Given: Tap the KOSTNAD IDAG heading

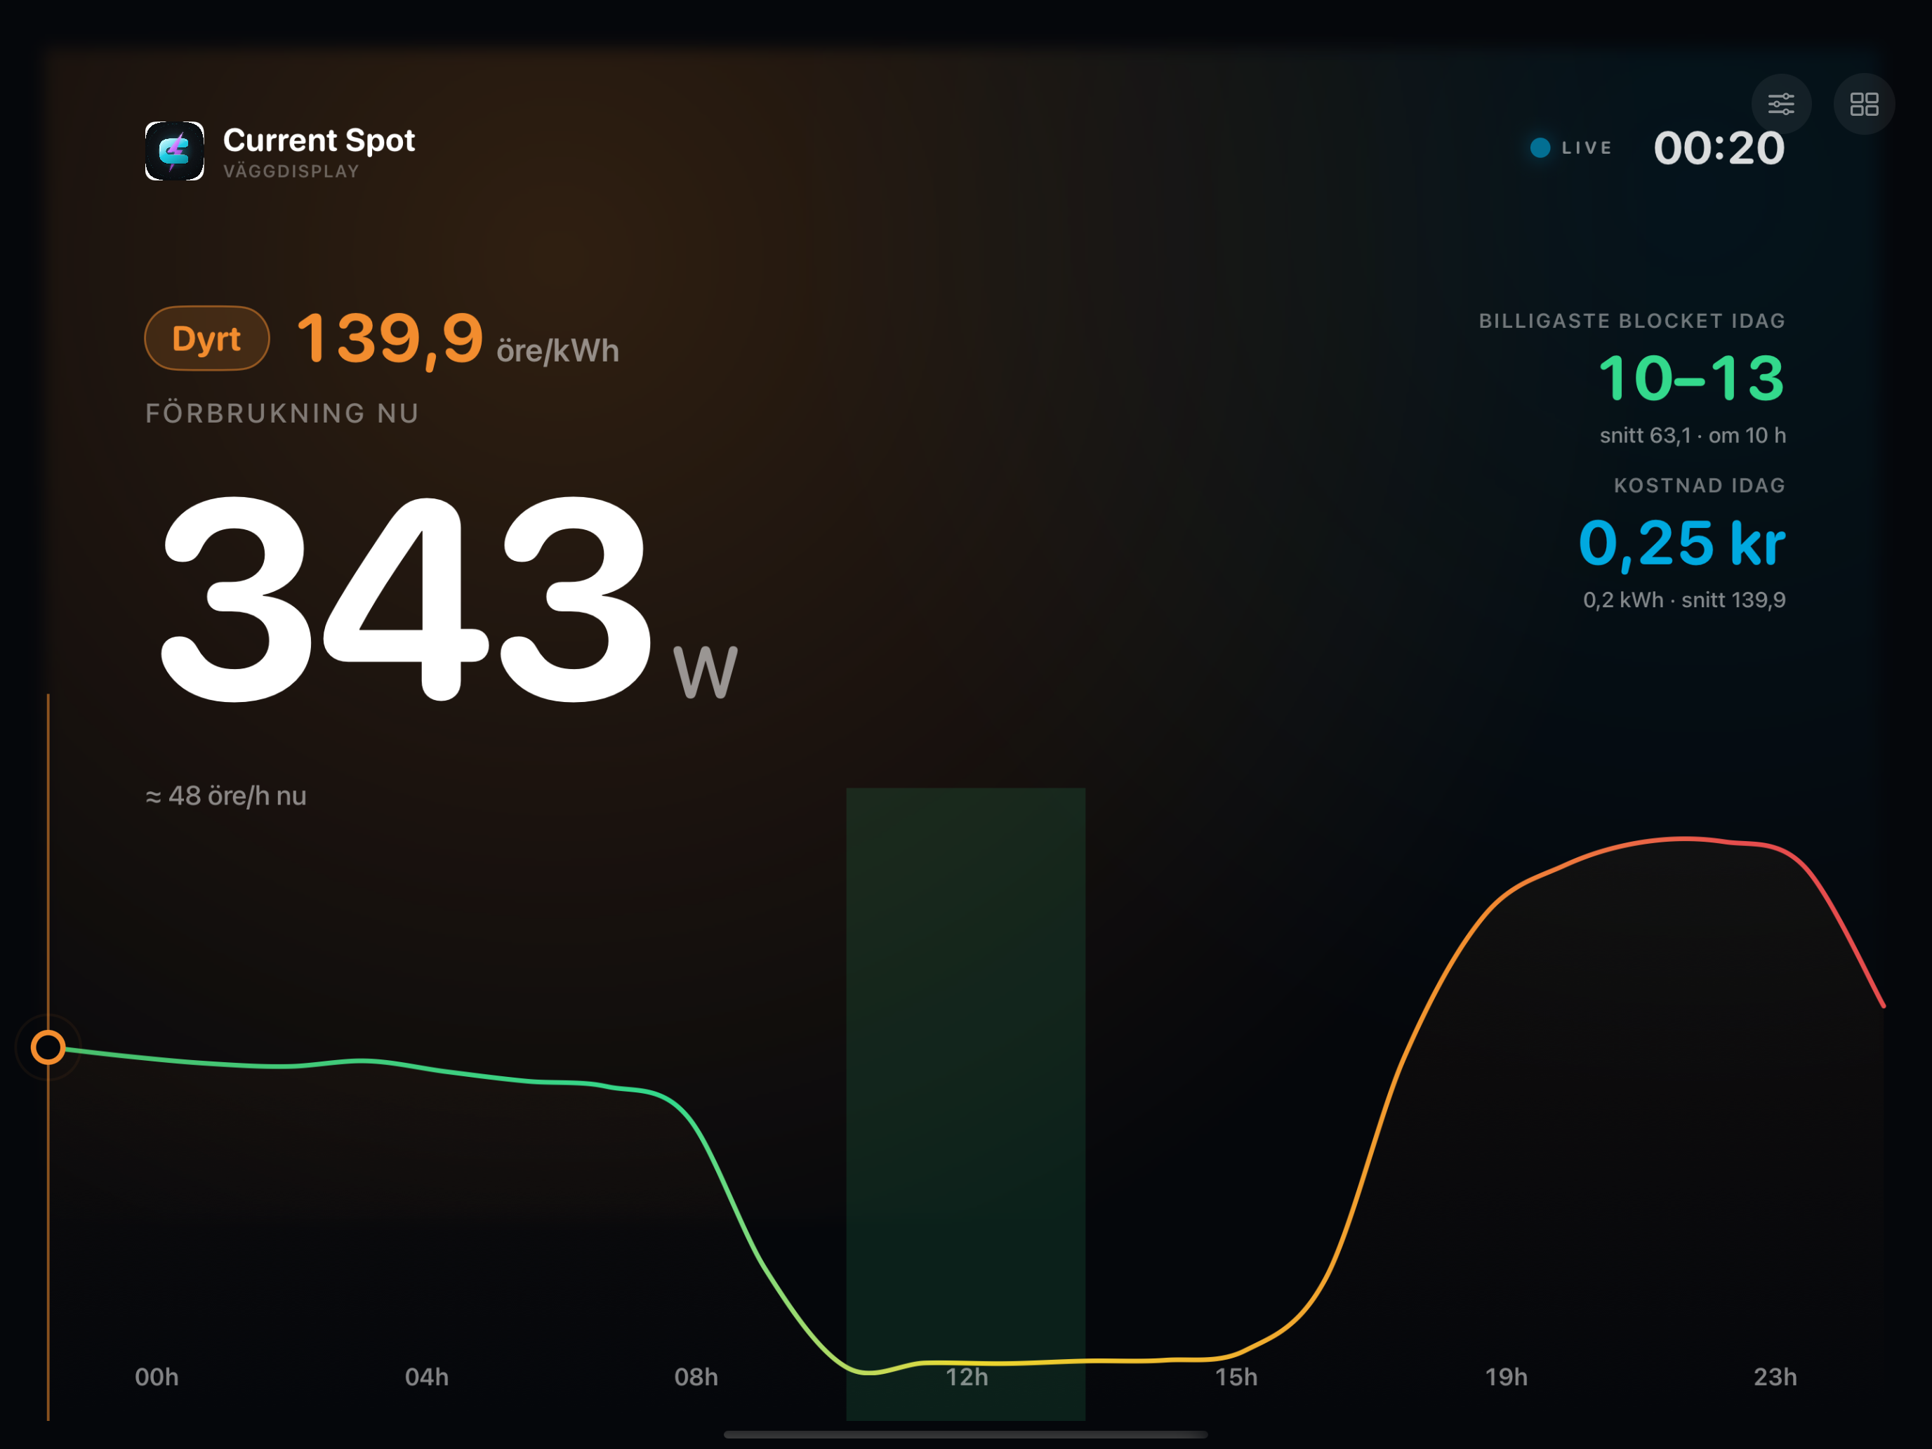Looking at the screenshot, I should pos(1699,486).
